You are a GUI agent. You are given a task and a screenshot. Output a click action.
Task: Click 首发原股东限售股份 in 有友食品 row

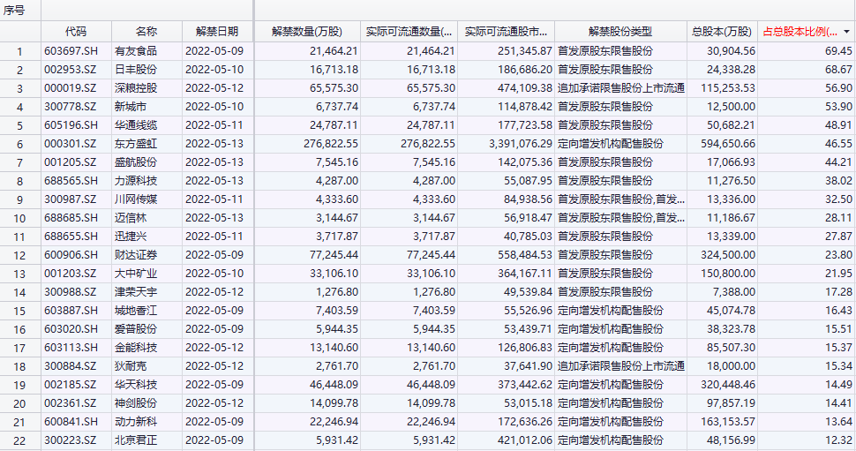pos(604,51)
